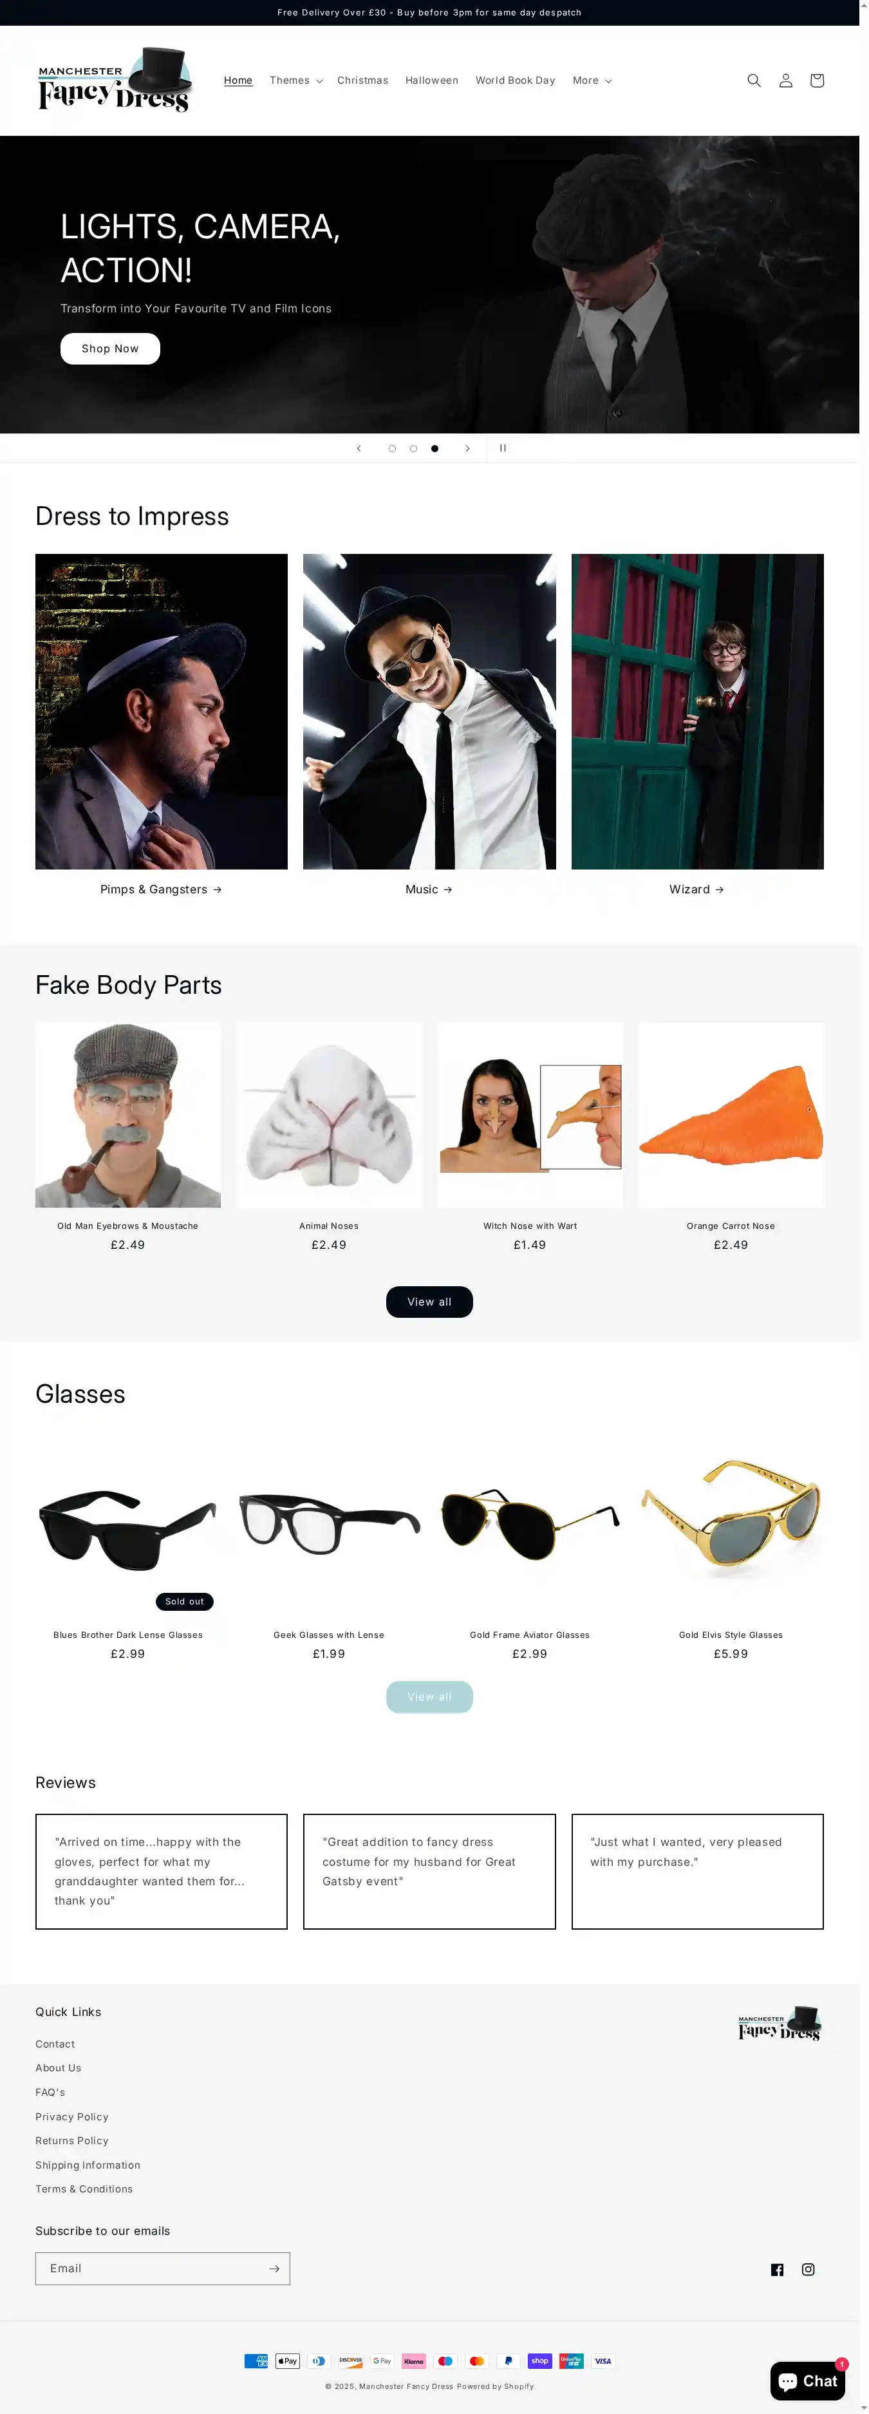Expand the Themes dropdown menu
This screenshot has width=869, height=2414.
(296, 81)
